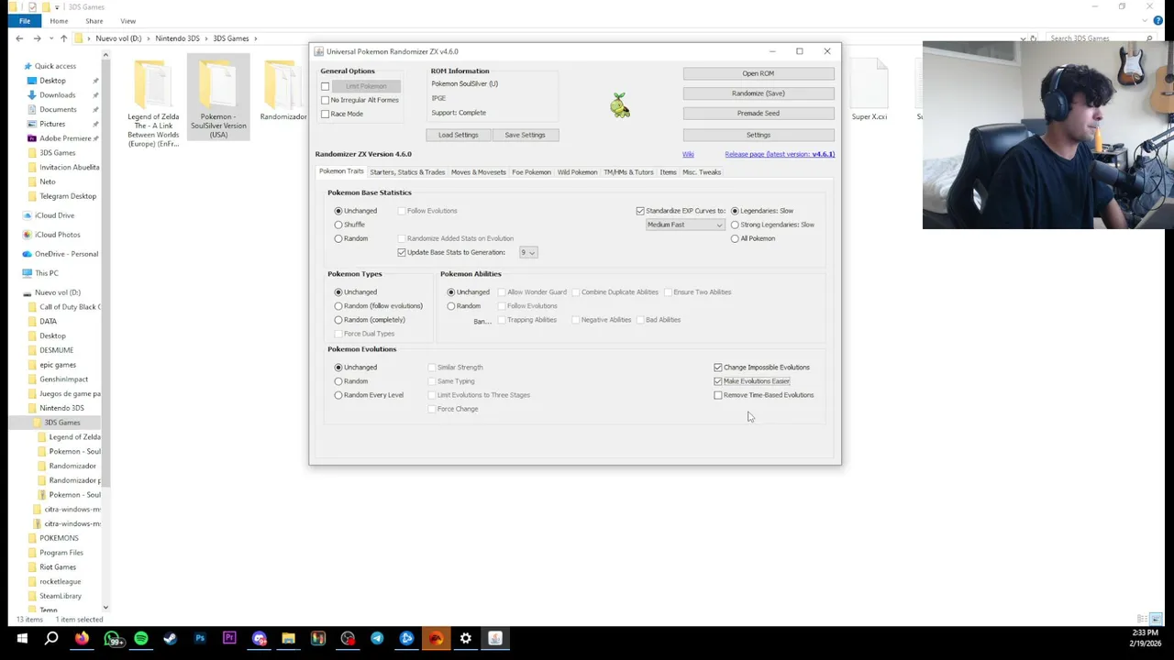The height and width of the screenshot is (660, 1174).
Task: Switch to Moves & Movesets tab
Action: tap(478, 172)
